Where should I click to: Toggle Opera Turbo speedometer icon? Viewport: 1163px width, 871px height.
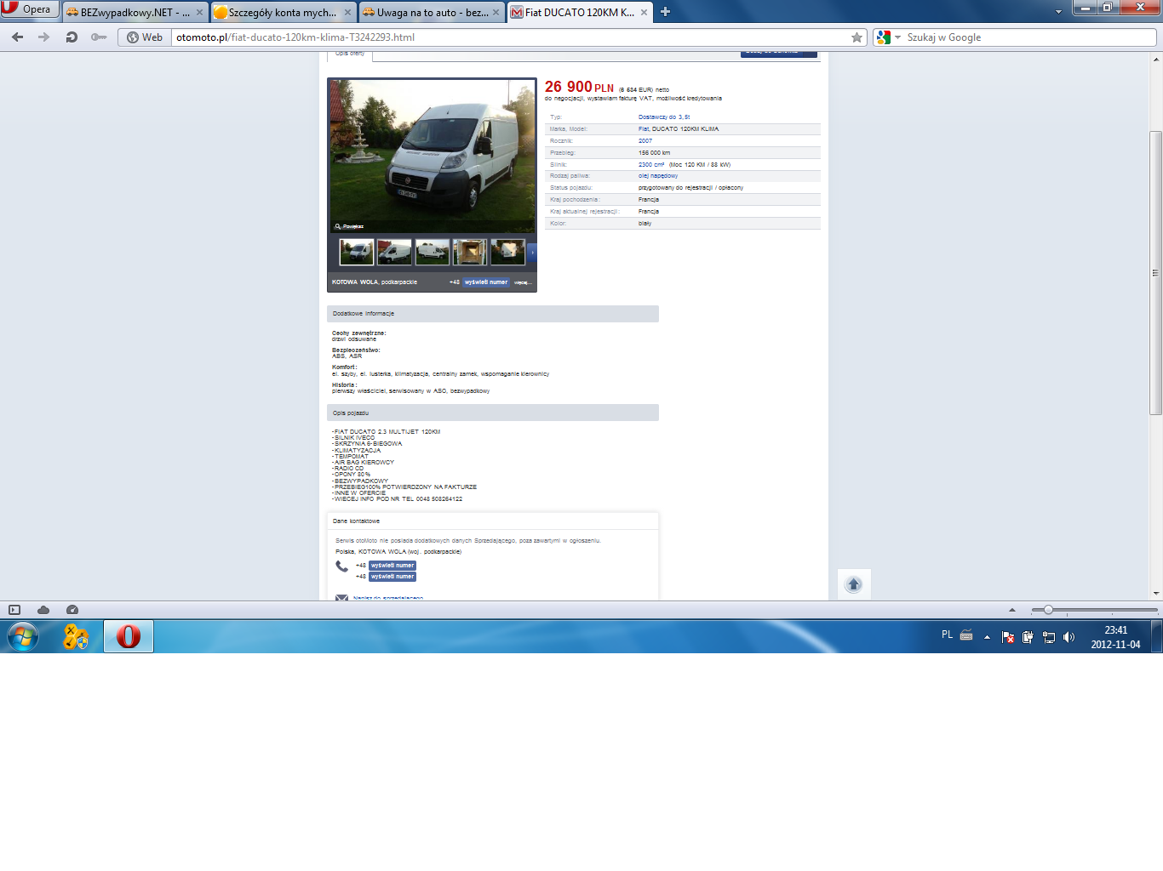[72, 610]
